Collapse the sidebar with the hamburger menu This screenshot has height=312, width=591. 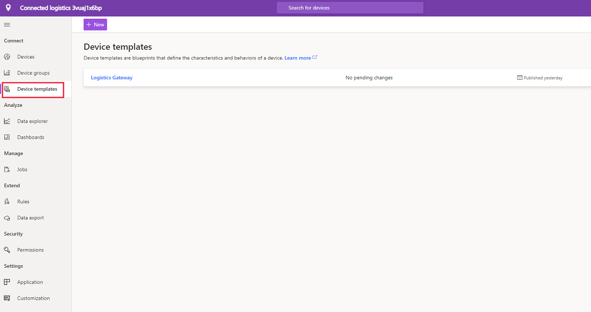click(6, 24)
